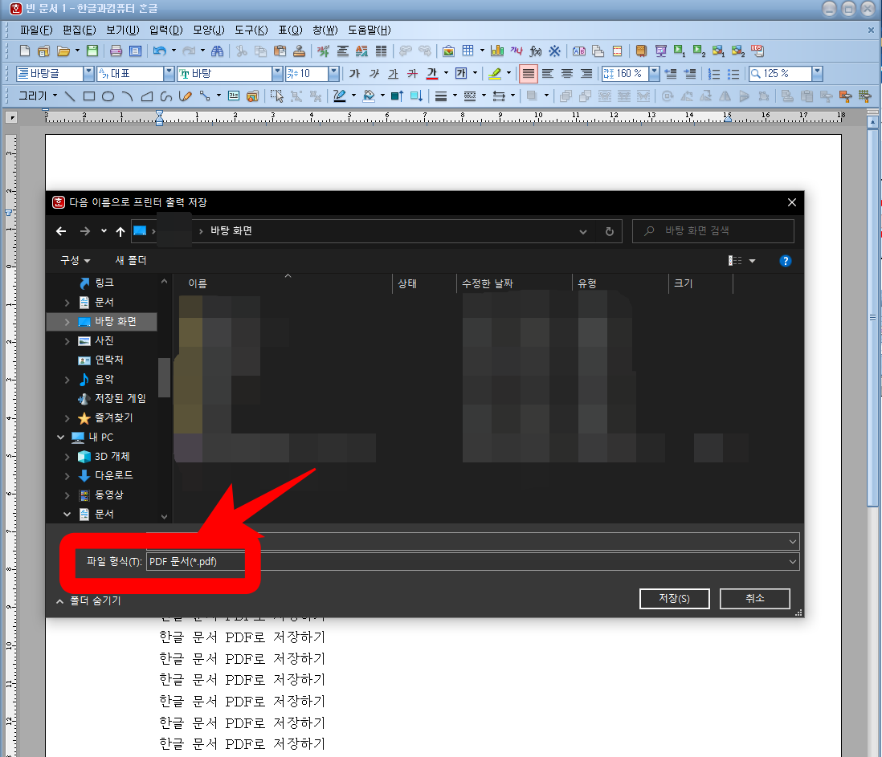Click the open folder icon
The width and height of the screenshot is (882, 757).
(63, 51)
